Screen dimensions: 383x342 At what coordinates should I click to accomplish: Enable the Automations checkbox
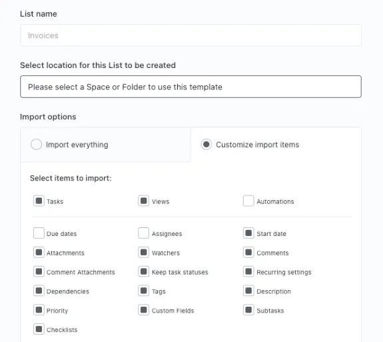pos(248,201)
